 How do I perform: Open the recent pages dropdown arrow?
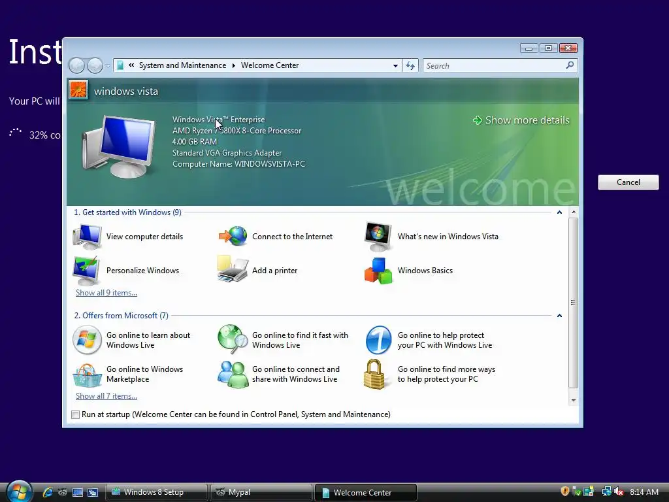coord(108,66)
